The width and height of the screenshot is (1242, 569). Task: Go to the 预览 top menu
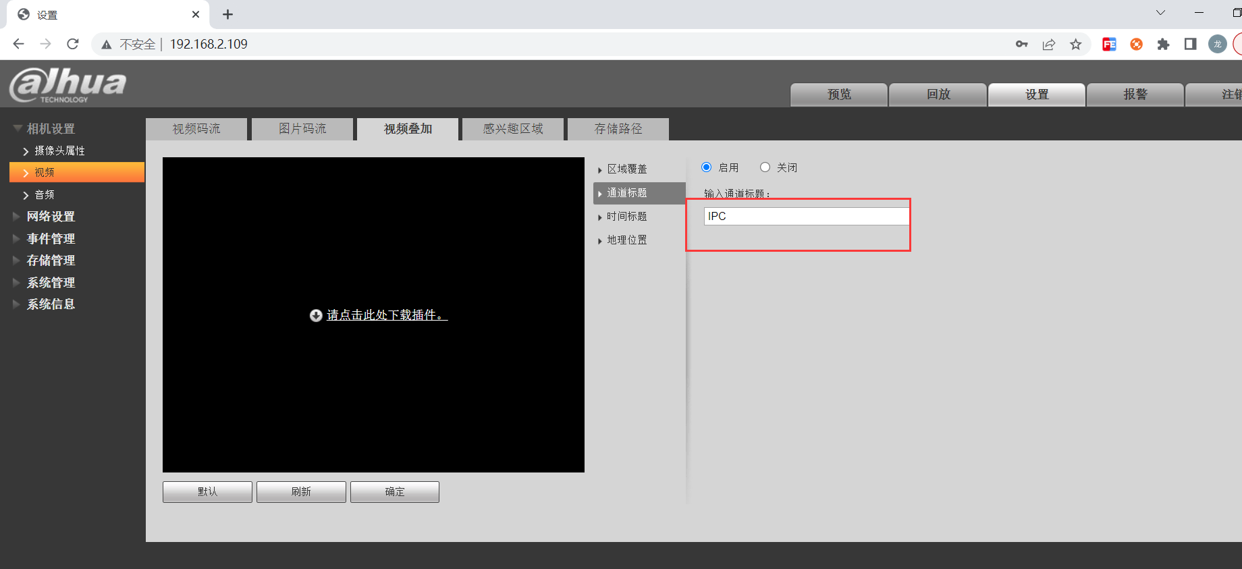click(x=839, y=94)
